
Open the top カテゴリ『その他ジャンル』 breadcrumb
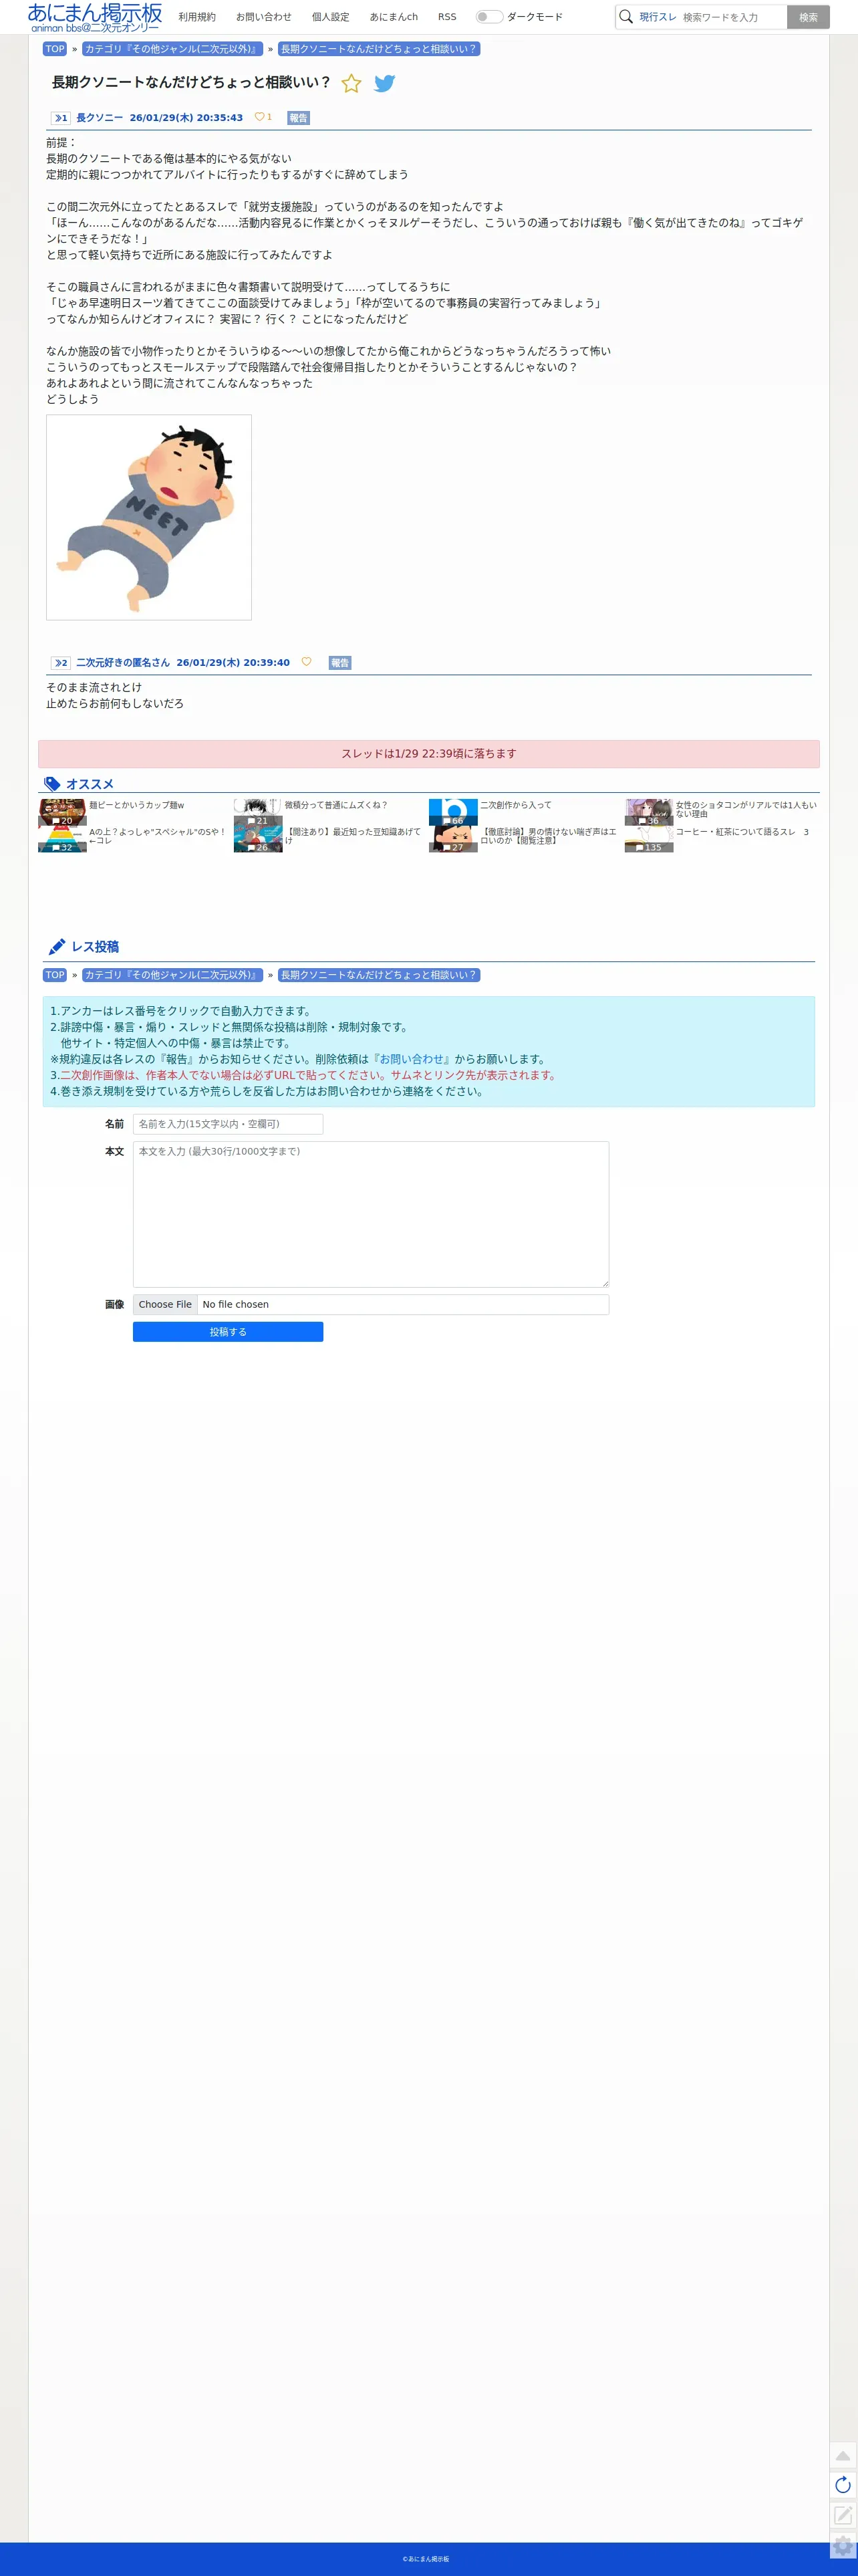[x=172, y=49]
